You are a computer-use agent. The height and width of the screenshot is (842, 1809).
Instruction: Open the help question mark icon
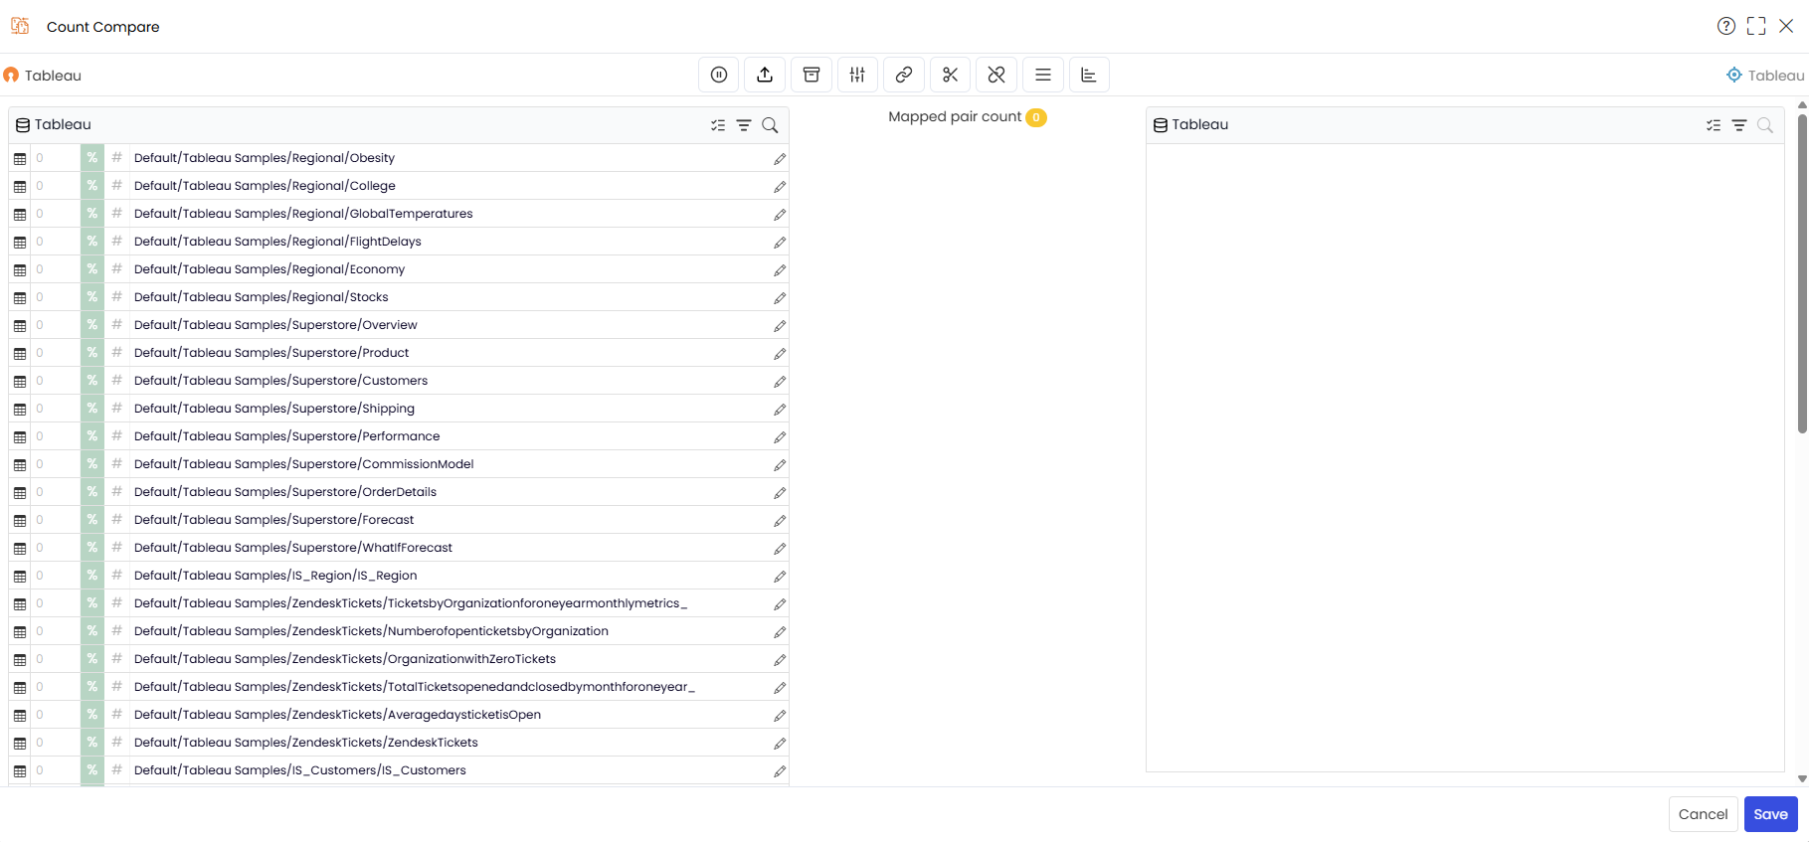pos(1726,26)
